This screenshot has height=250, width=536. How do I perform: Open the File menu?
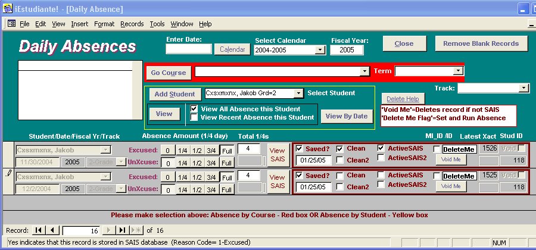click(24, 24)
